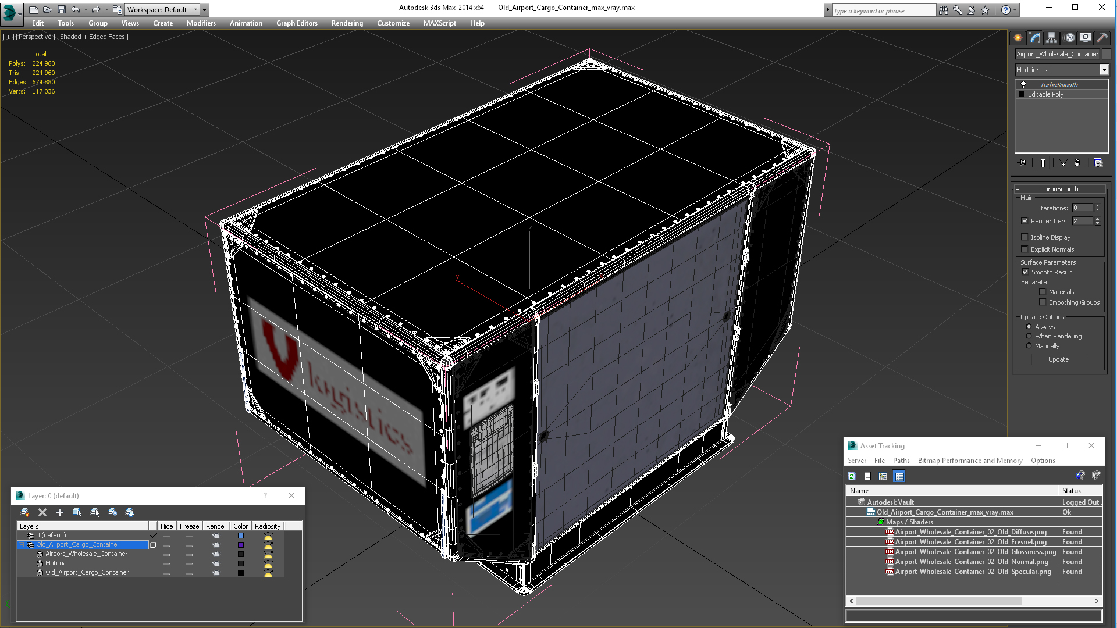Viewport: 1117px width, 628px height.
Task: Toggle Show End Result in modifier stack
Action: pos(1043,163)
